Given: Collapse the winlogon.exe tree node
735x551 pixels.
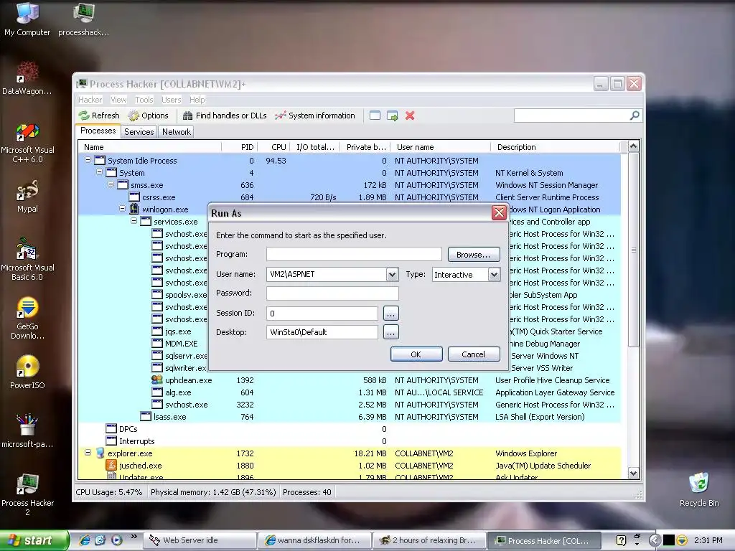Looking at the screenshot, I should pyautogui.click(x=122, y=209).
